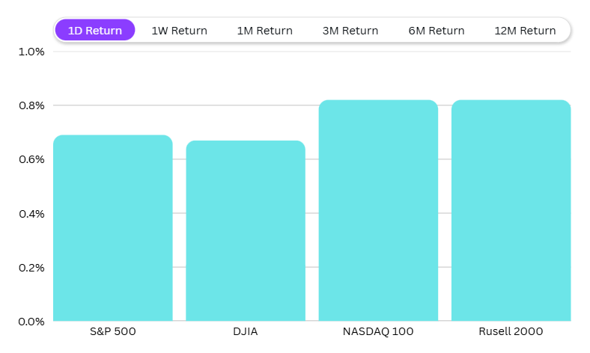Show the 6M Return data
590x353 pixels.
coord(437,31)
